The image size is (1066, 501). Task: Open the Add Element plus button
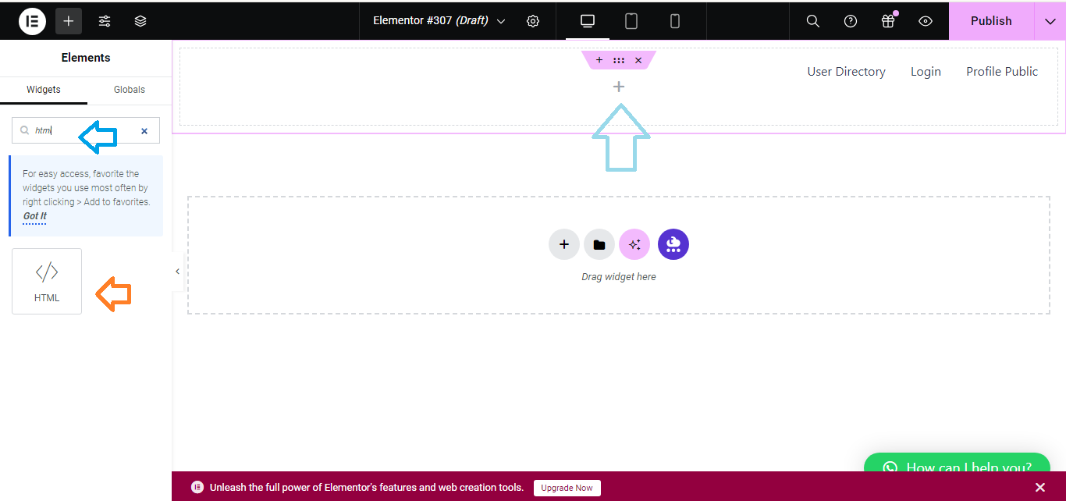tap(69, 21)
